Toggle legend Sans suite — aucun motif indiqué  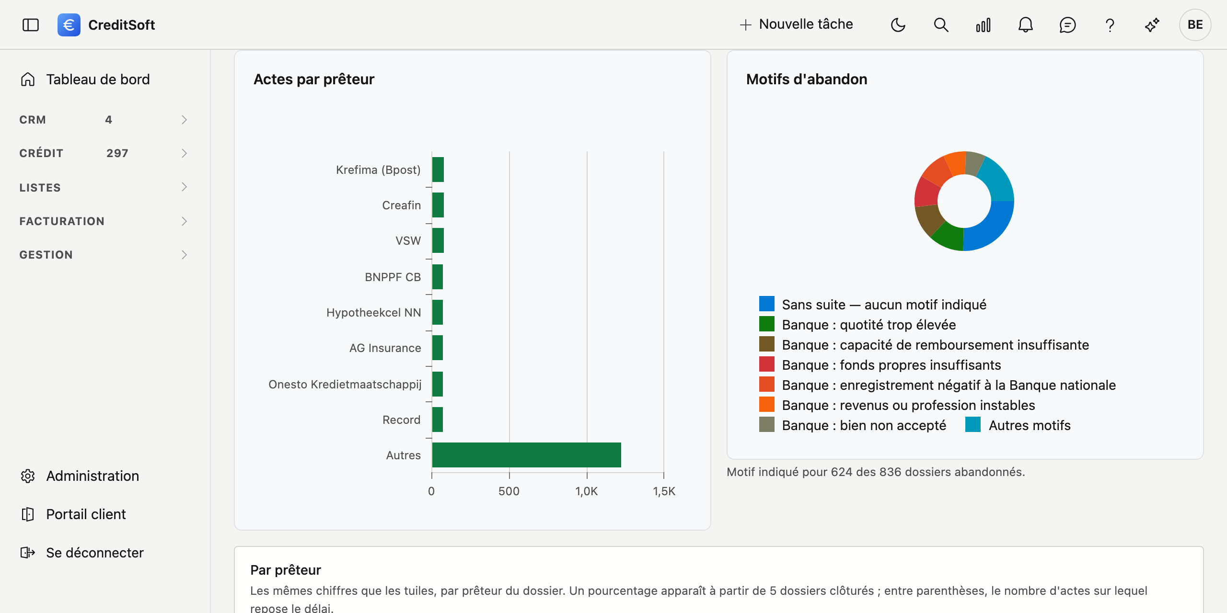(x=873, y=305)
